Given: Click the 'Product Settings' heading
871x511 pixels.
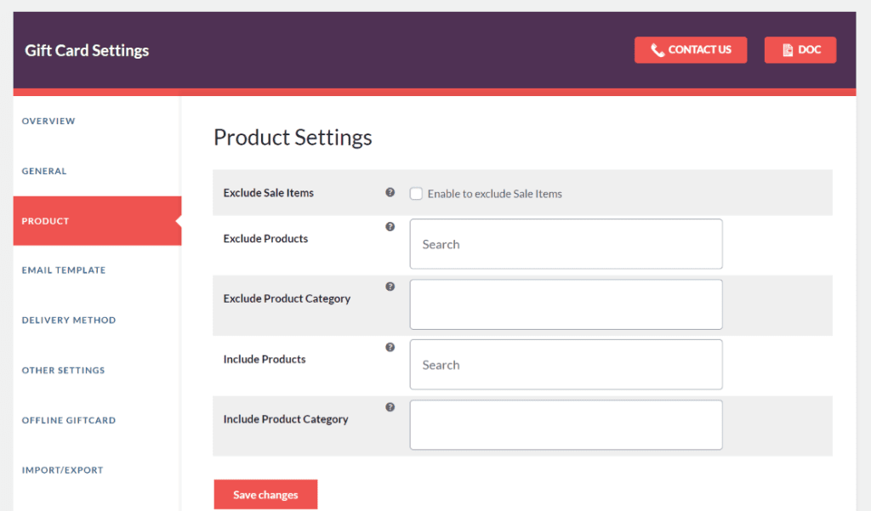Looking at the screenshot, I should [293, 137].
